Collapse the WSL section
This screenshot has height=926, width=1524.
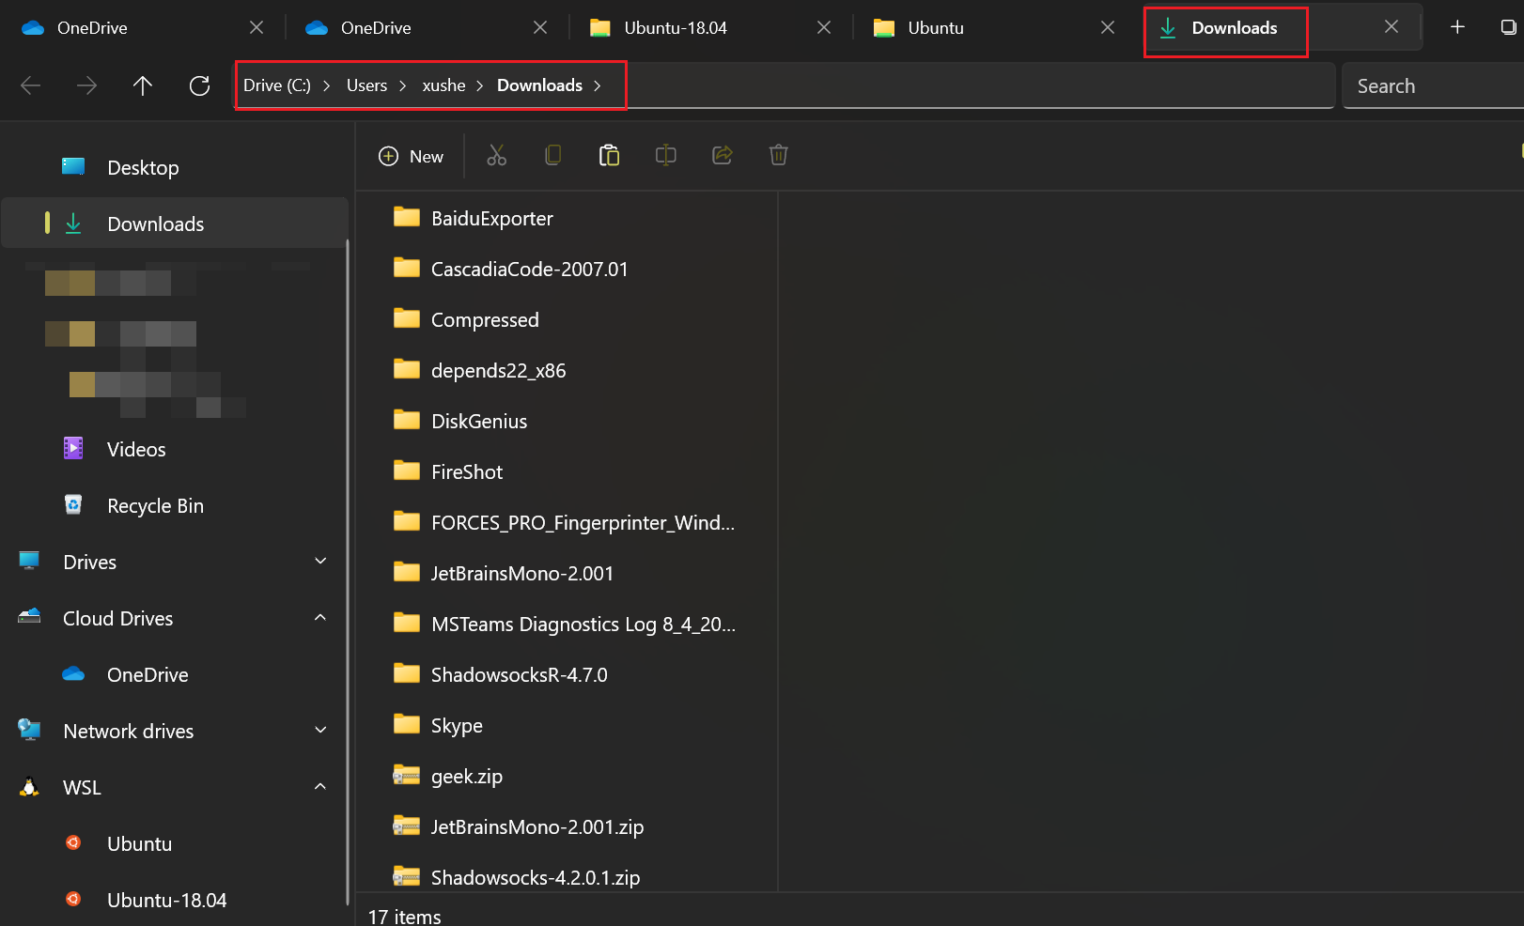320,787
